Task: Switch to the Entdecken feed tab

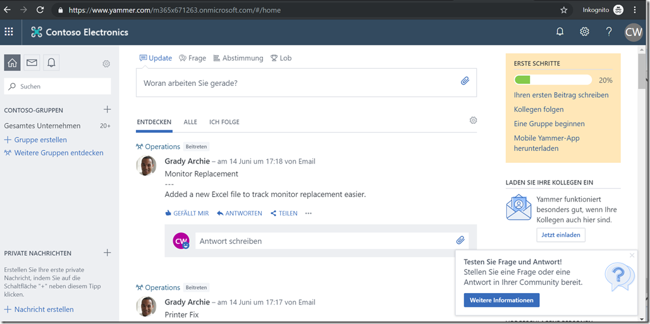Action: tap(154, 123)
